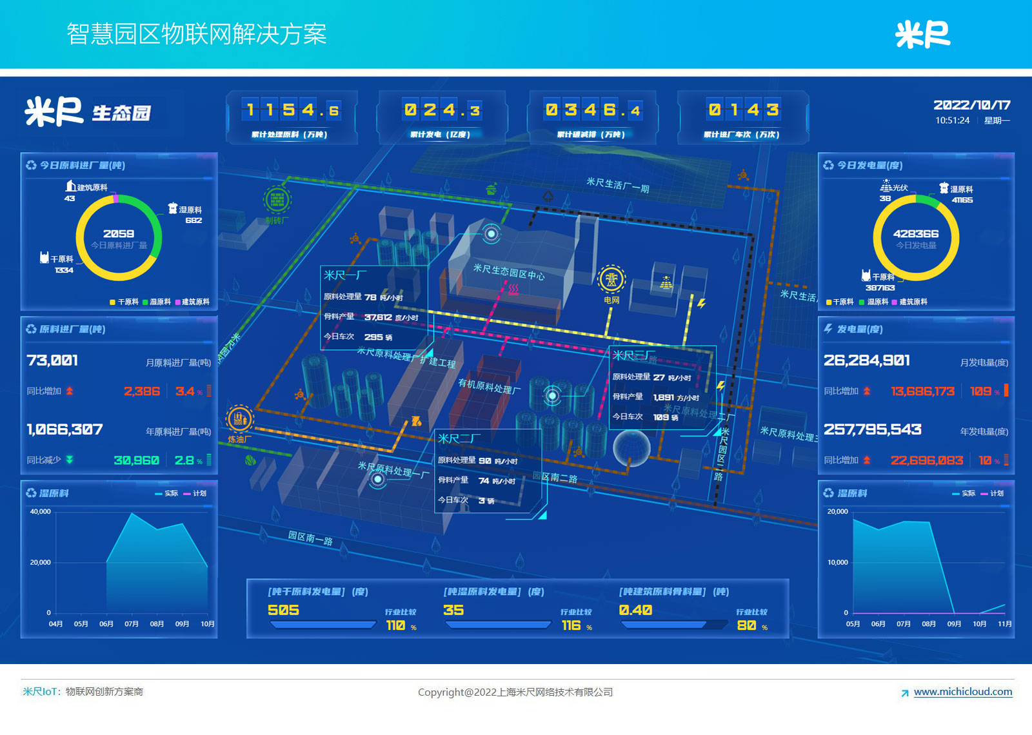Click green pot icon near 米尺生活厂一期

coord(491,190)
